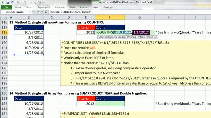Select column H header

[x=169, y=17]
